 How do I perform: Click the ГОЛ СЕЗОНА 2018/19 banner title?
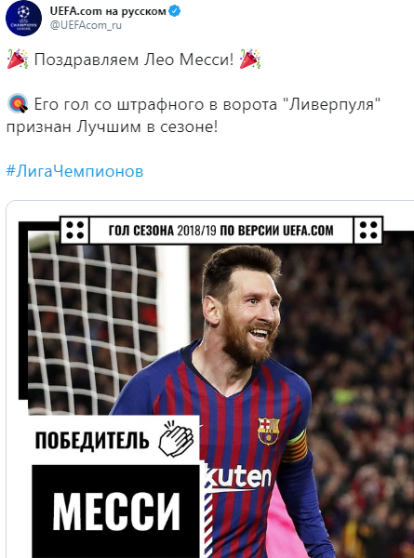point(221,231)
